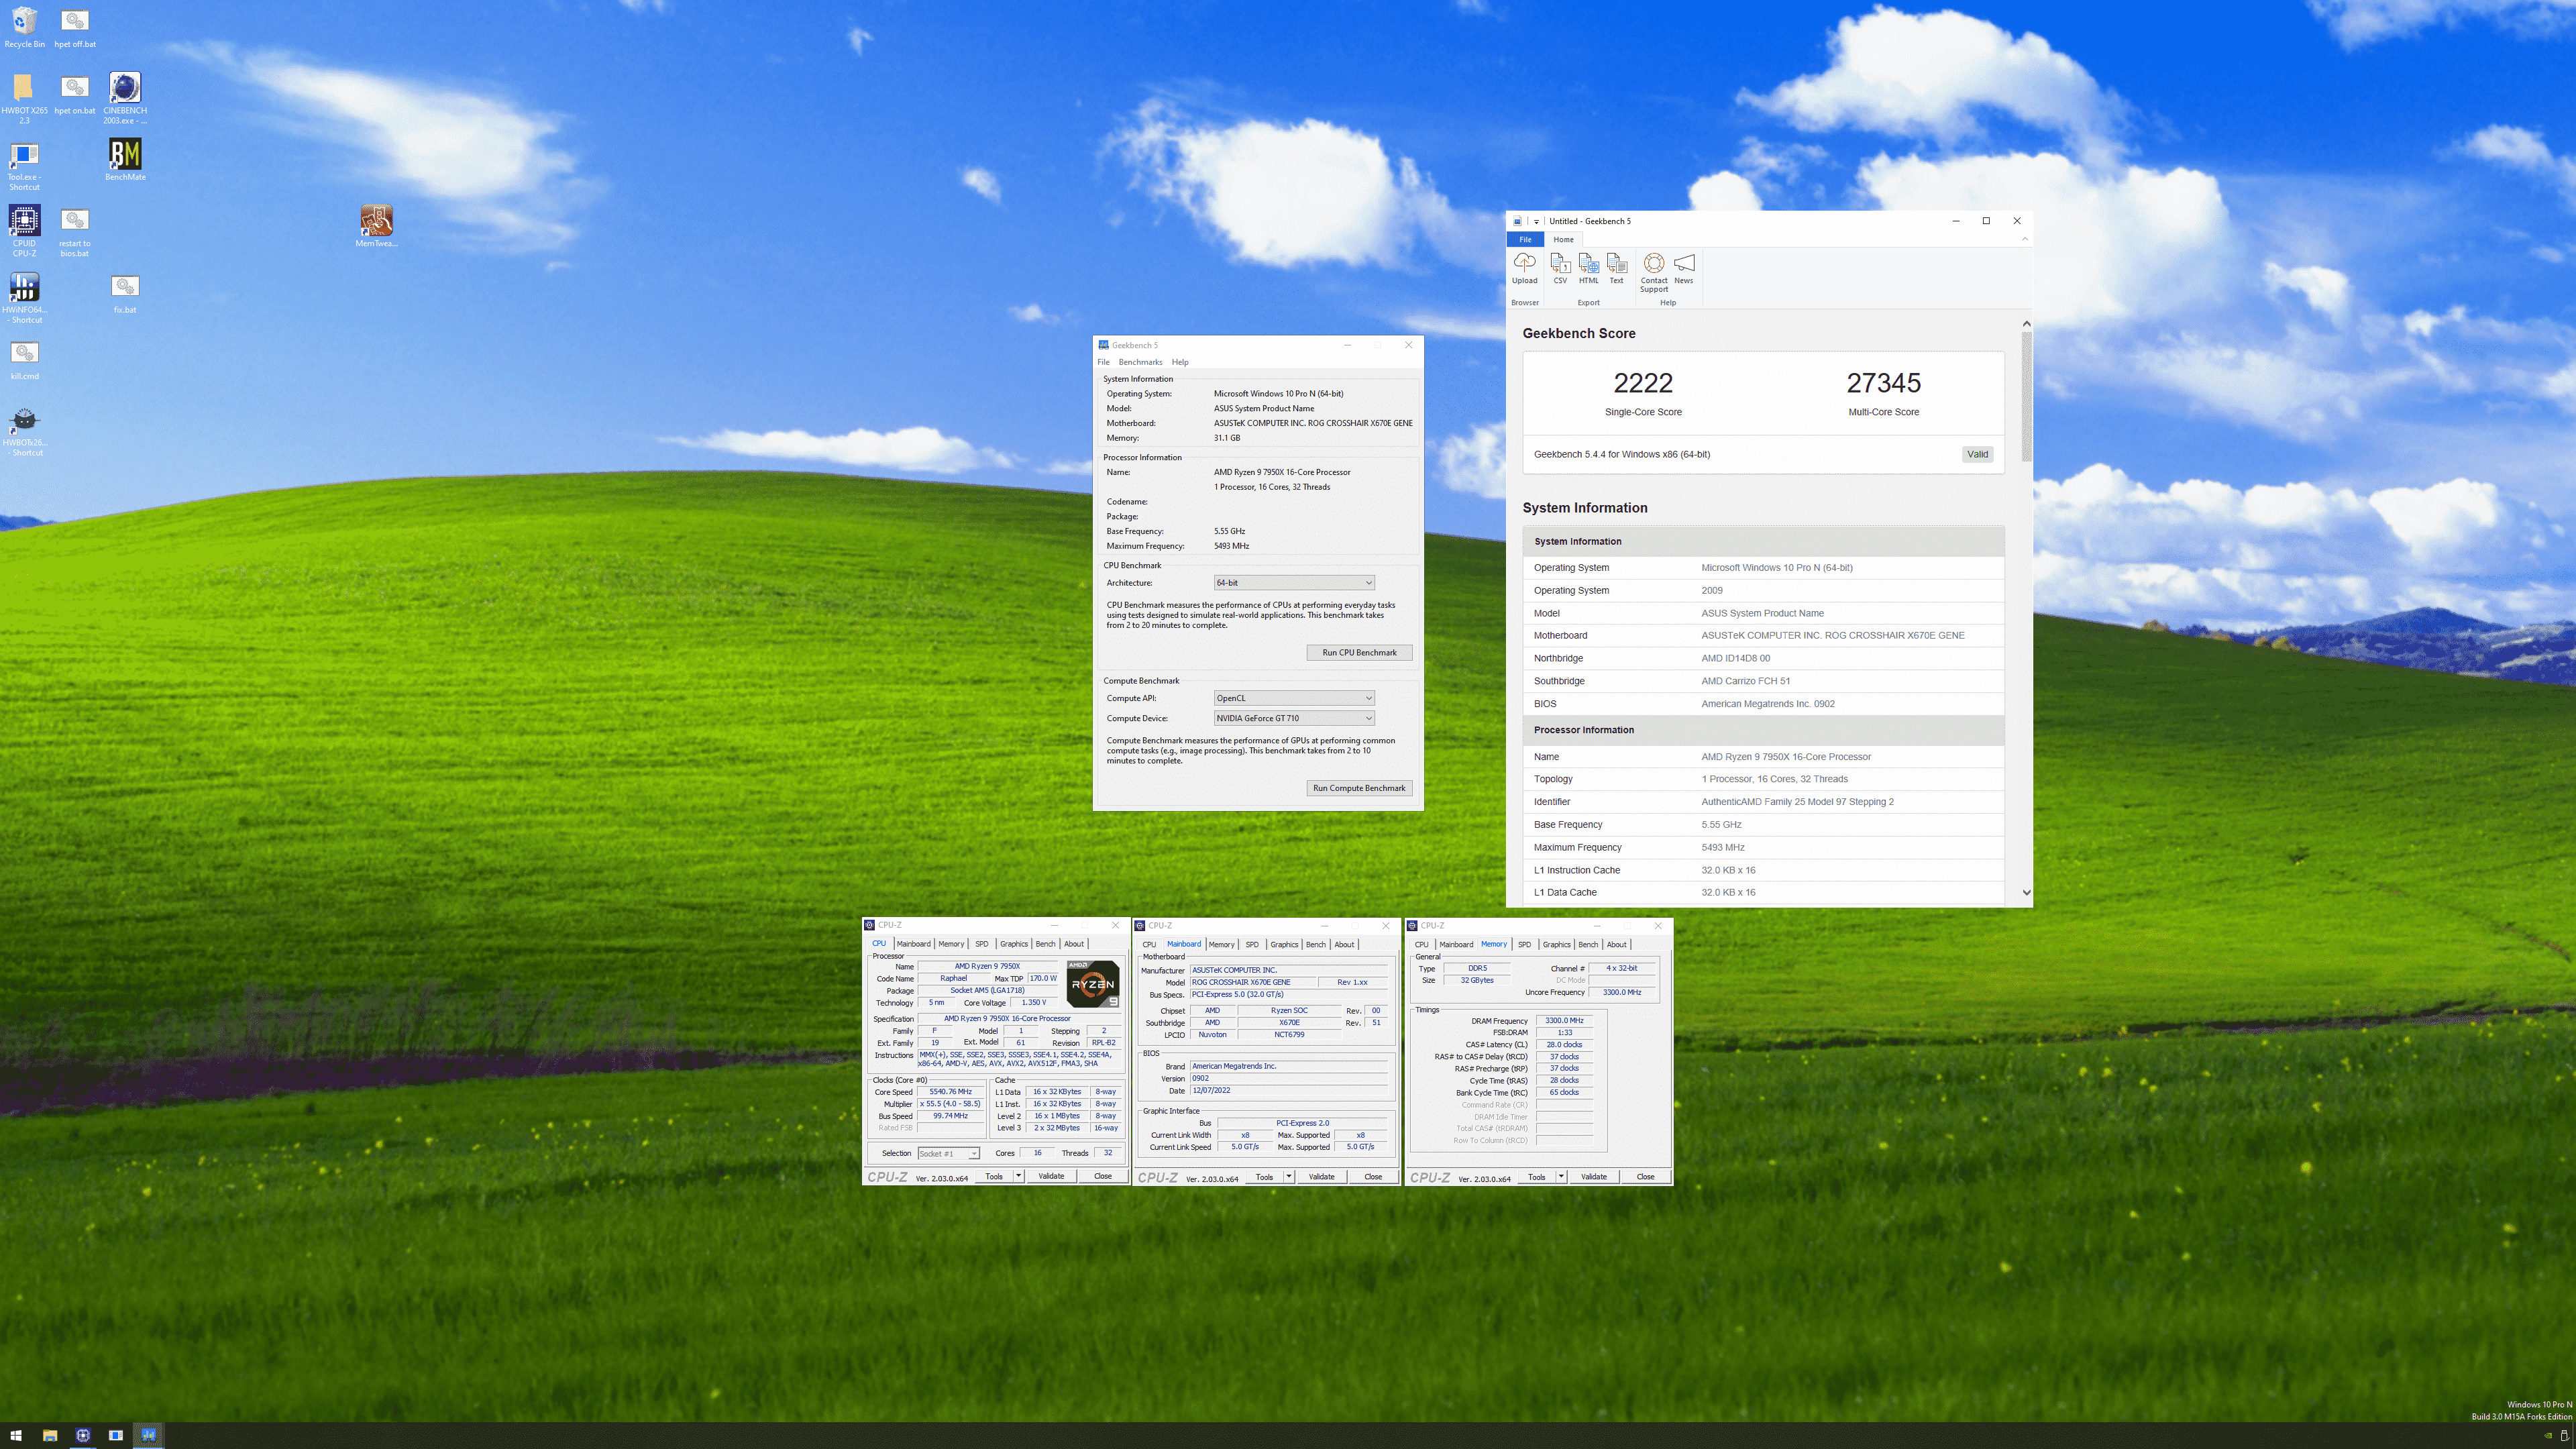This screenshot has height=1449, width=2576.
Task: Click Run CPU Benchmark button
Action: click(1359, 652)
